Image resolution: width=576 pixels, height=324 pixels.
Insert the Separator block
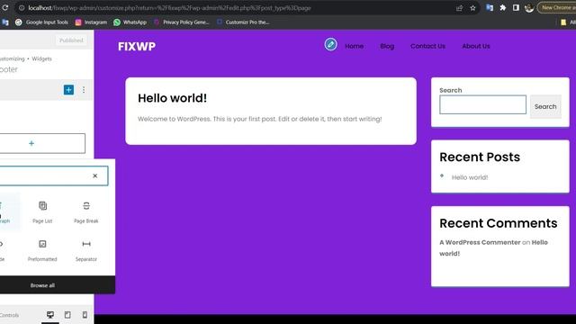(86, 250)
